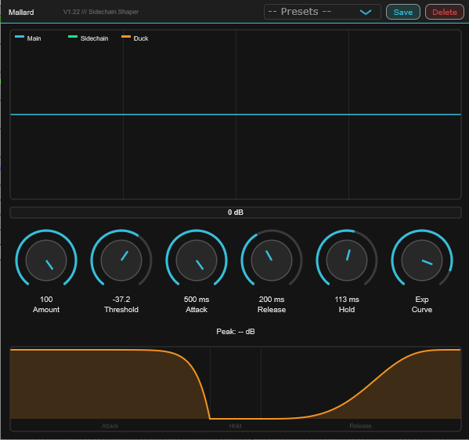This screenshot has width=469, height=440.
Task: Click the 113 ms Hold value
Action: [x=347, y=300]
